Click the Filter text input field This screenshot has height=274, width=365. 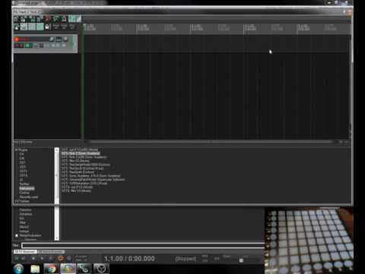click(143, 245)
